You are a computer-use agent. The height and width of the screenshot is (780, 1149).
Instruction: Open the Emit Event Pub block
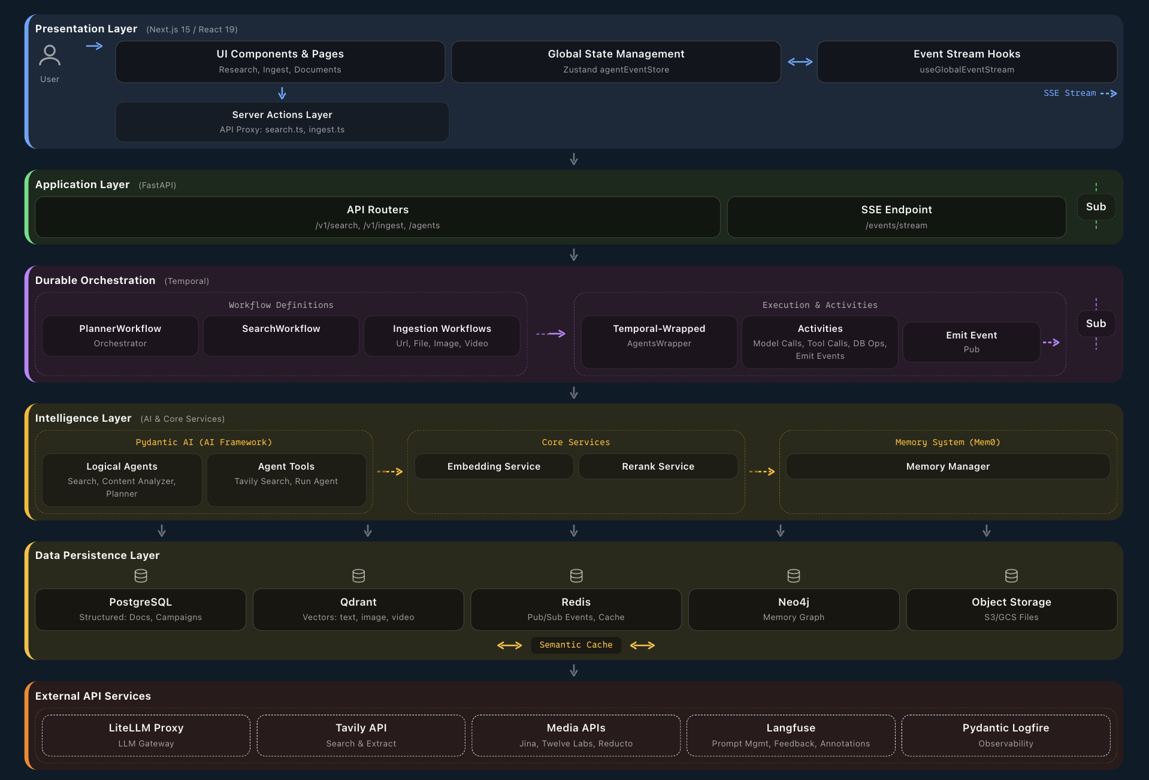(x=971, y=342)
